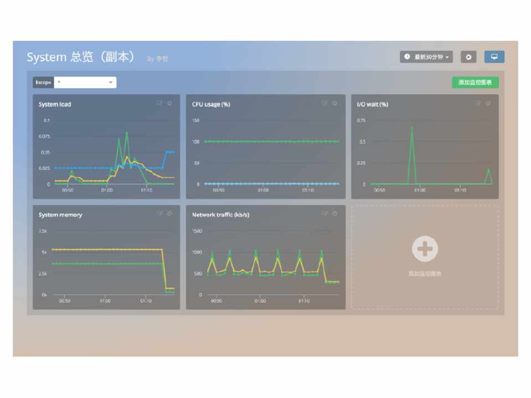Open System memory chart settings gear
The height and width of the screenshot is (398, 531).
(169, 214)
